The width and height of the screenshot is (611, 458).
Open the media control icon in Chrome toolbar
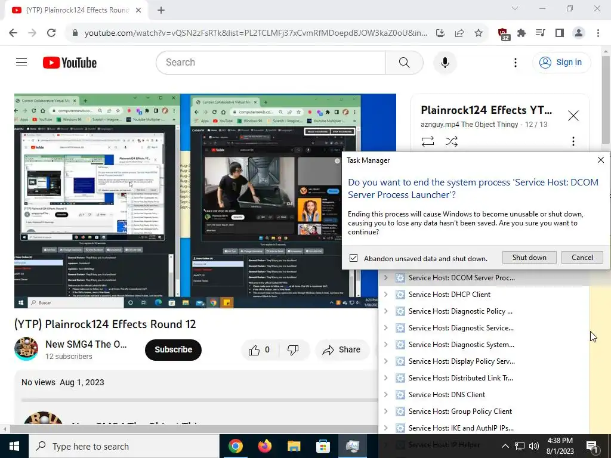pyautogui.click(x=541, y=33)
